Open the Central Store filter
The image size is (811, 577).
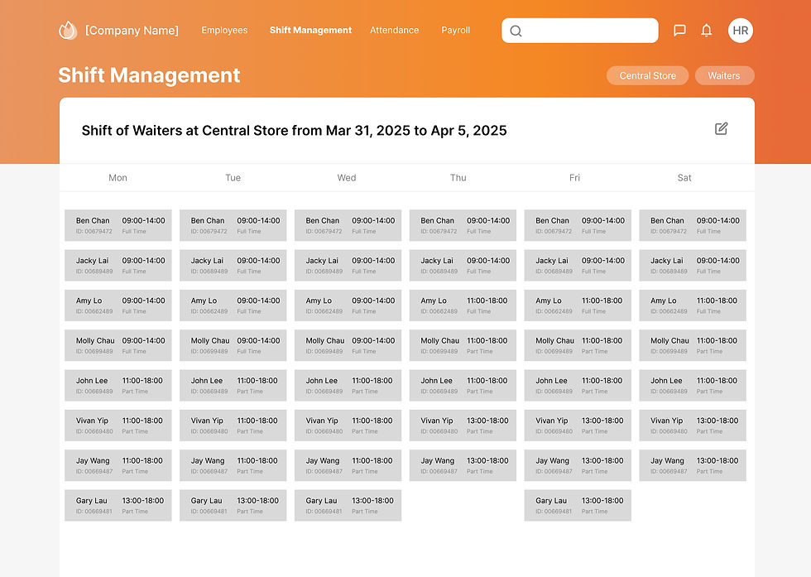coord(647,75)
